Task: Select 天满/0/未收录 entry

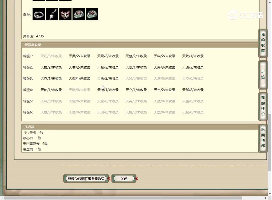Action: (51, 101)
